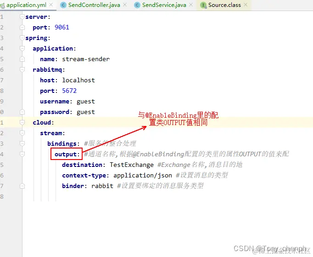The height and width of the screenshot is (257, 313).
Task: Click the server key
Action: click(36, 17)
